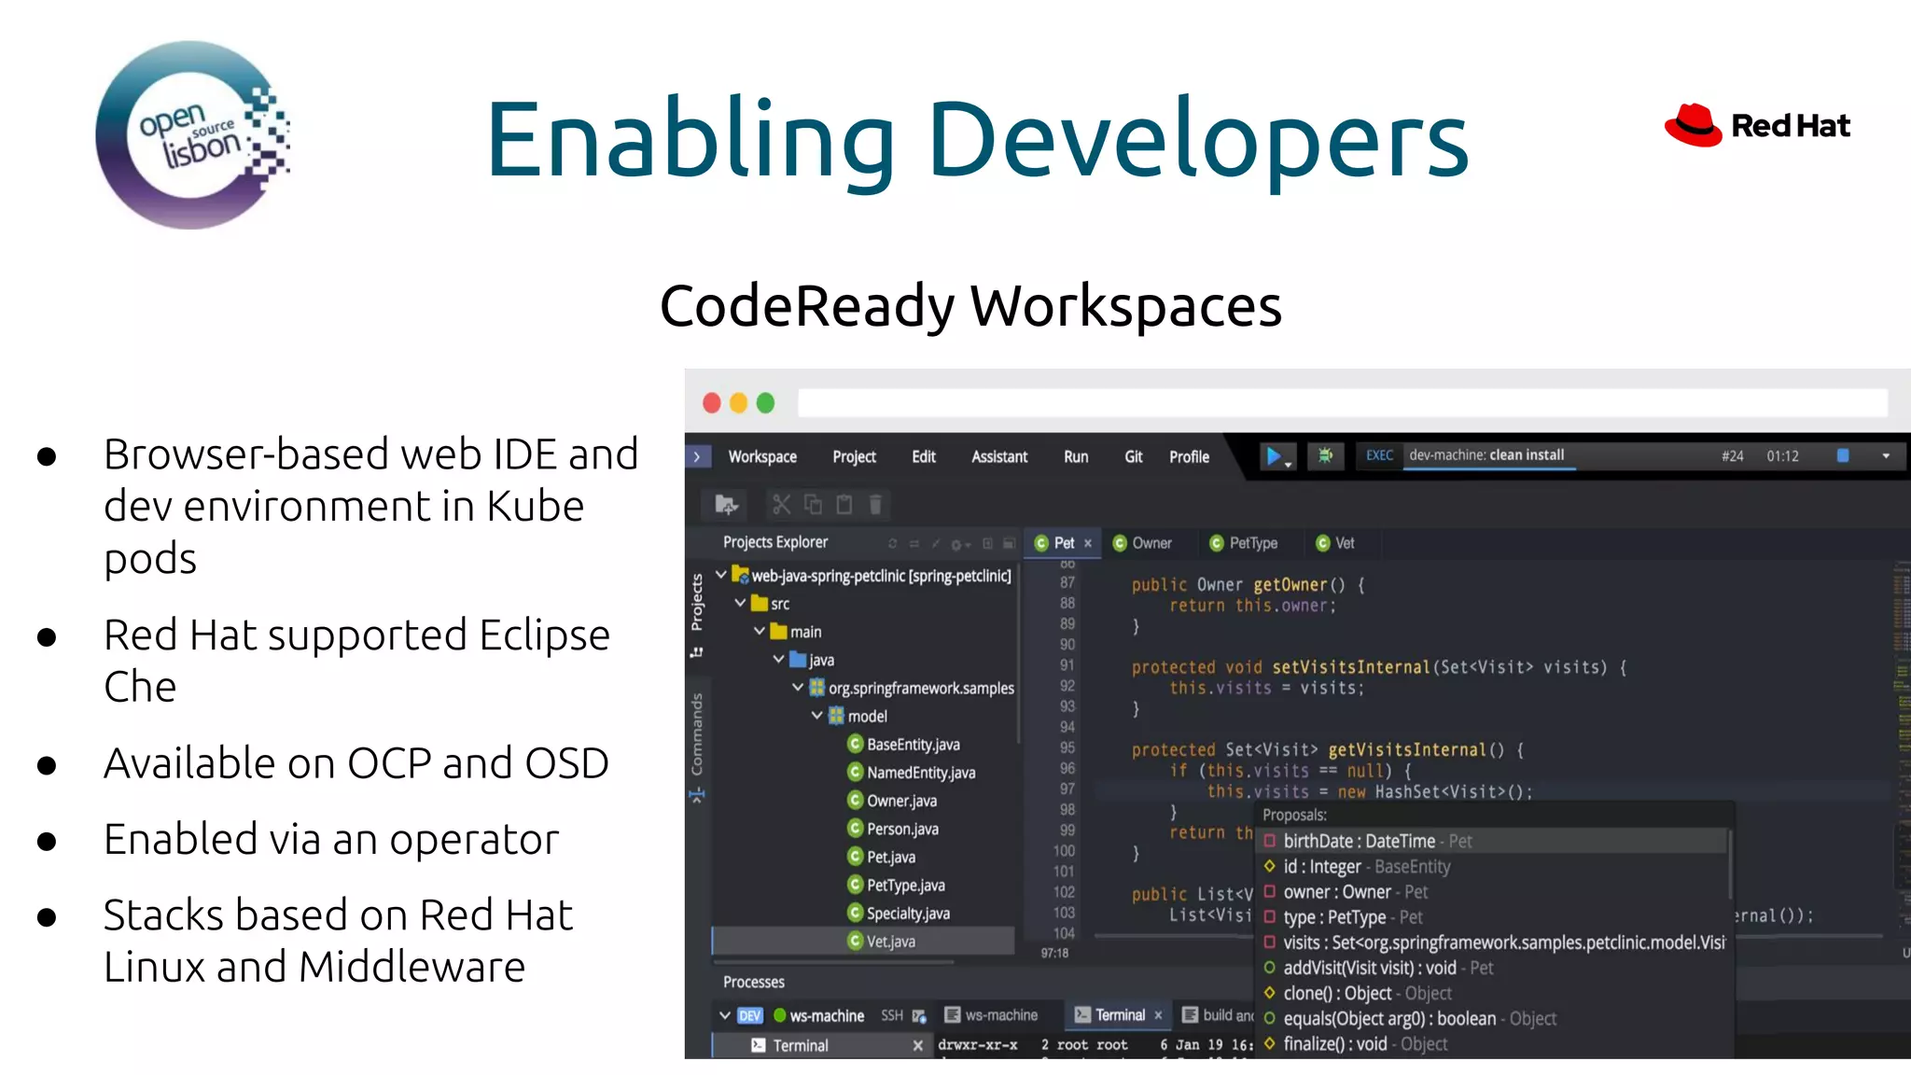Click the new terminal icon beside SSH

point(919,1015)
